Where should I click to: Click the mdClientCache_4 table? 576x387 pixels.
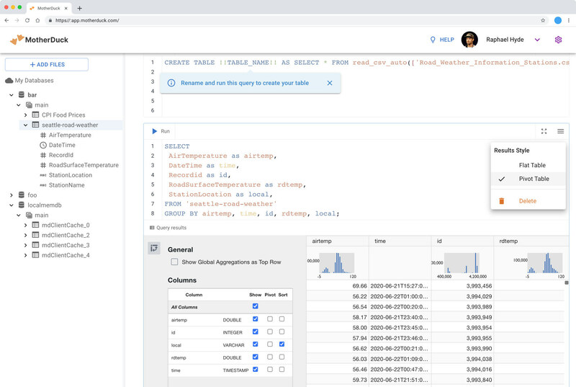coord(66,255)
